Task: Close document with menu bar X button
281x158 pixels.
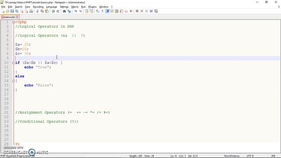Action: (279, 7)
